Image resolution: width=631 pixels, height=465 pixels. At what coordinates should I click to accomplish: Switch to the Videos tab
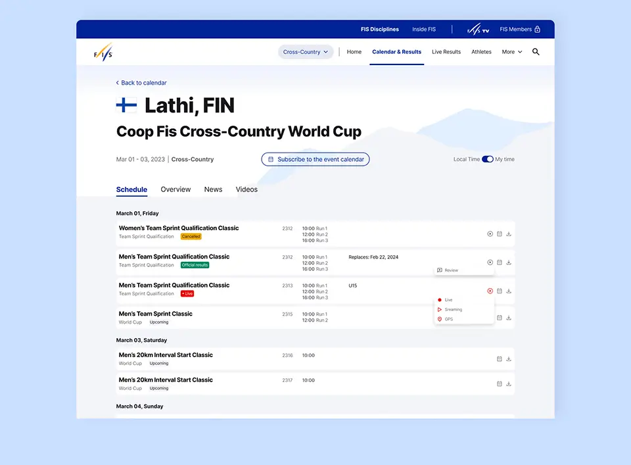pyautogui.click(x=246, y=189)
